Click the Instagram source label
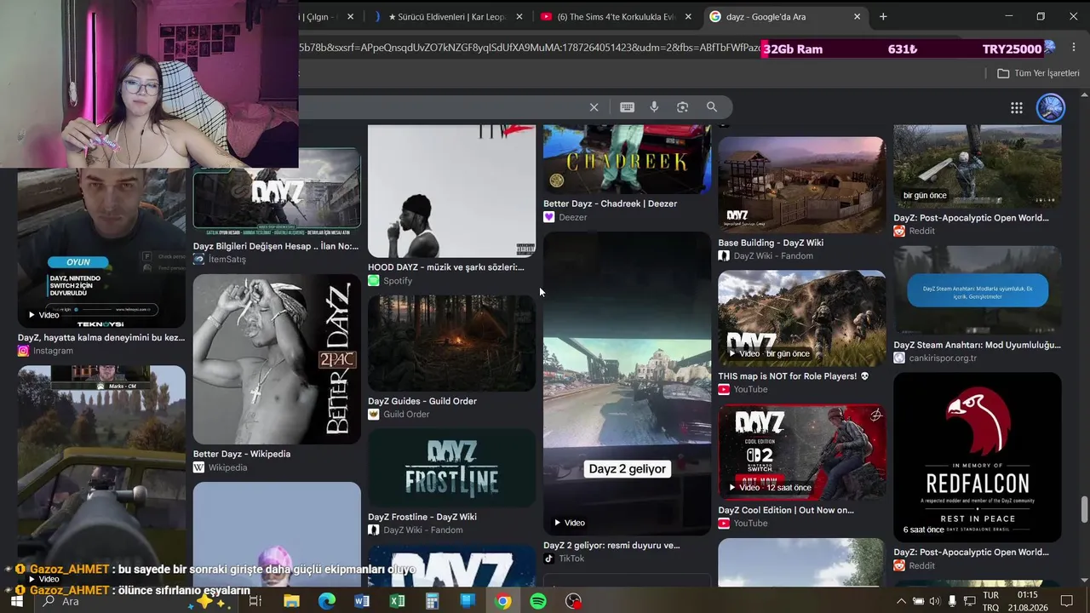 (x=53, y=351)
